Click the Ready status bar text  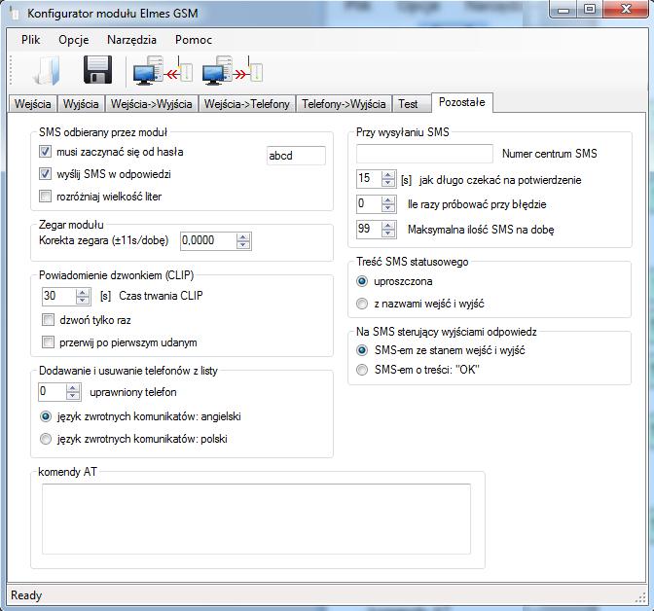[26, 595]
